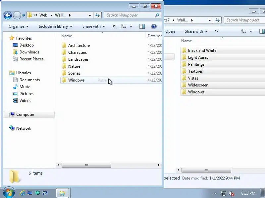Show more toolbar commands in Wallpaper window
This screenshot has width=265, height=198.
(114, 26)
